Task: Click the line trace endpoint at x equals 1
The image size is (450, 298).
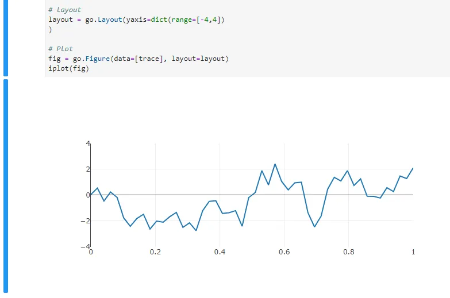Action: 413,168
